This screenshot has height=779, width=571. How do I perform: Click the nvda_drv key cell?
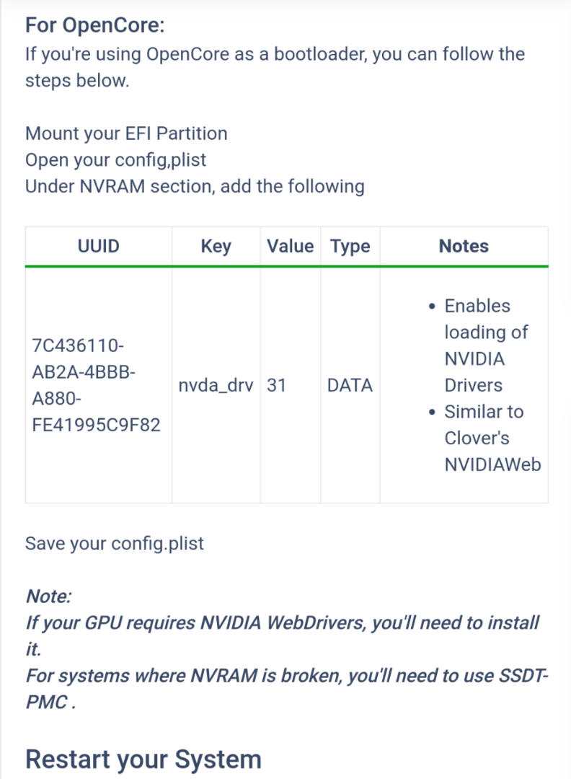pos(216,385)
